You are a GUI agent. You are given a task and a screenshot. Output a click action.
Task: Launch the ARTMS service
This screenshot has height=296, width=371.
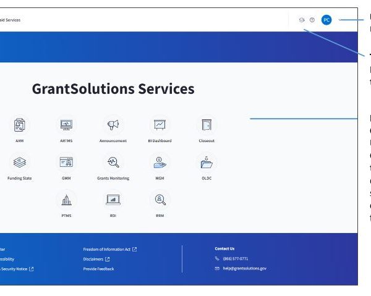[66, 125]
